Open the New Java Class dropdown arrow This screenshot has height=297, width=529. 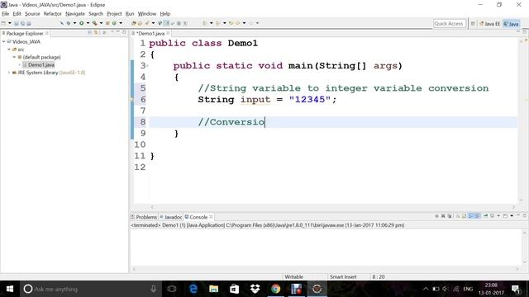[121, 23]
